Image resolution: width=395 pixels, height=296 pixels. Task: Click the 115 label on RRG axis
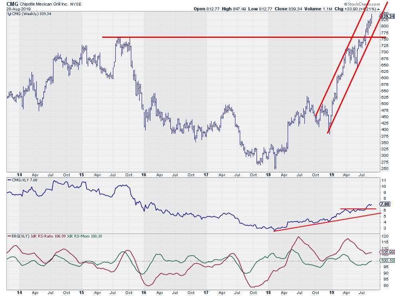(x=385, y=242)
